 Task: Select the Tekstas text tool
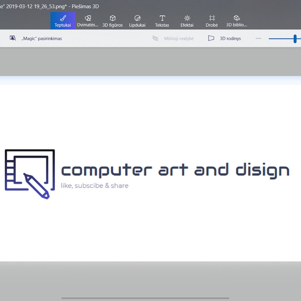(x=162, y=21)
